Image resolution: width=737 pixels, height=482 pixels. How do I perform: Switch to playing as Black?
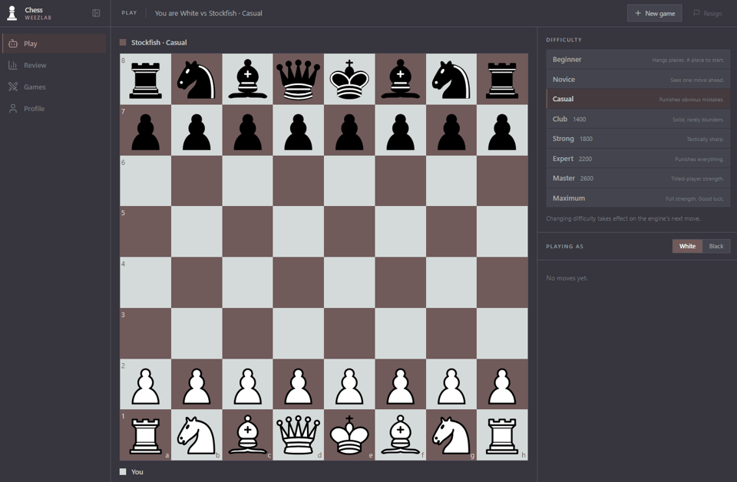coord(716,247)
